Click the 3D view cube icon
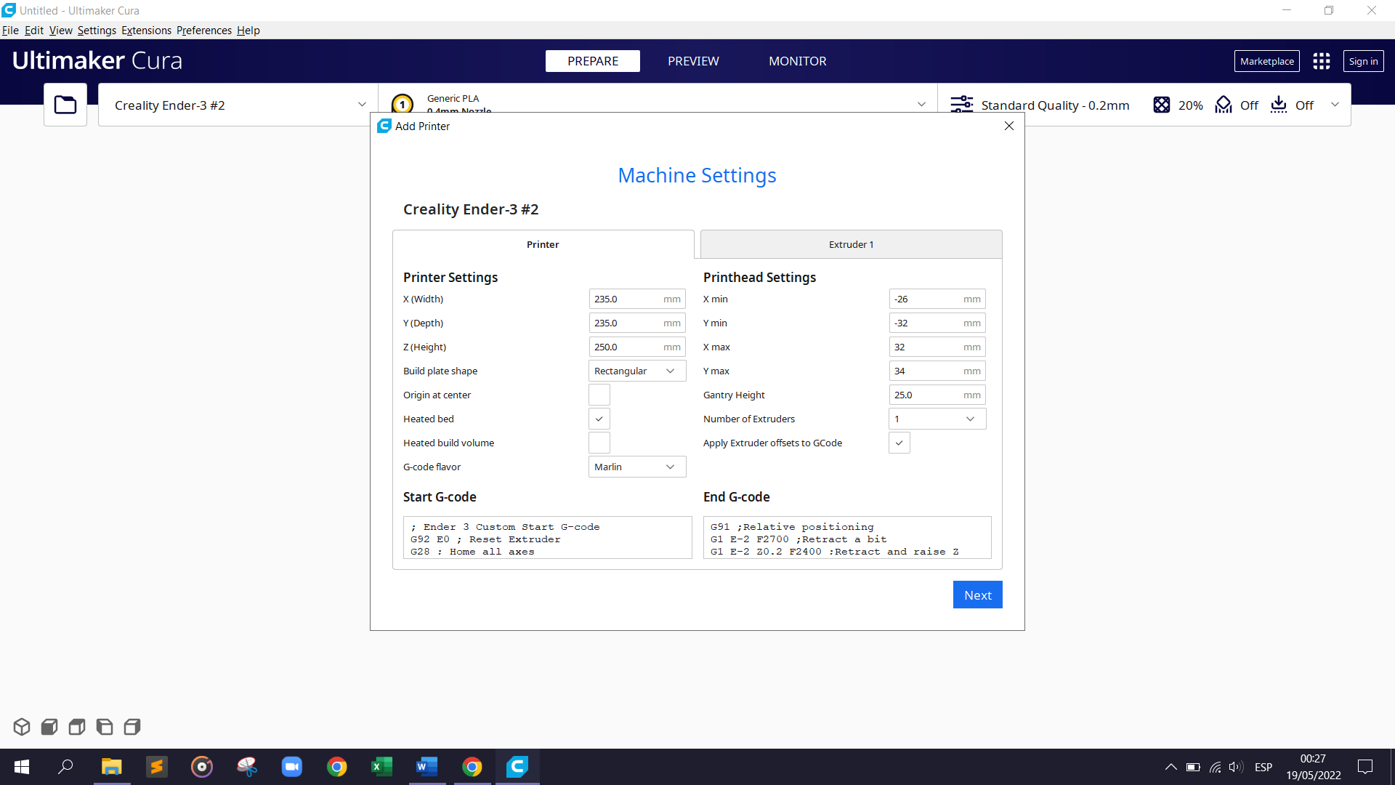Image resolution: width=1395 pixels, height=785 pixels. point(22,726)
